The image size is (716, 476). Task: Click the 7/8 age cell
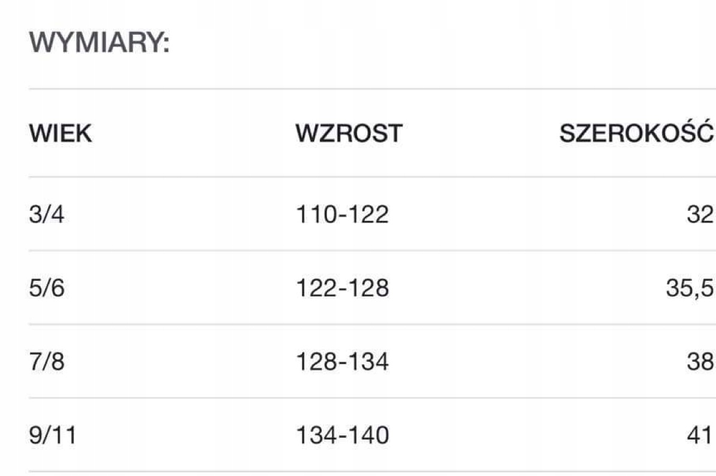46,362
